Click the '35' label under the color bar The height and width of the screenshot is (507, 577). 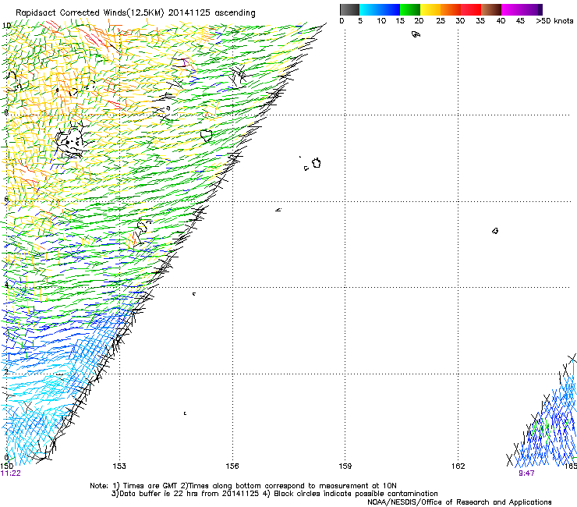[x=480, y=21]
